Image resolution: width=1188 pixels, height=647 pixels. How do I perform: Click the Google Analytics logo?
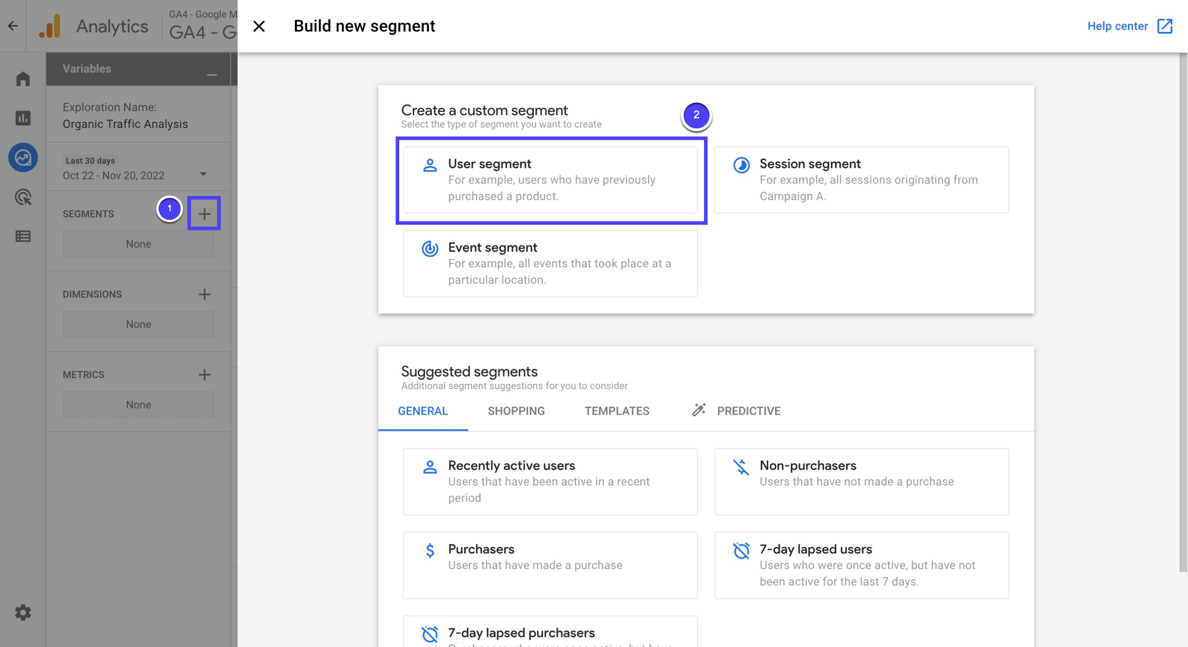tap(50, 26)
